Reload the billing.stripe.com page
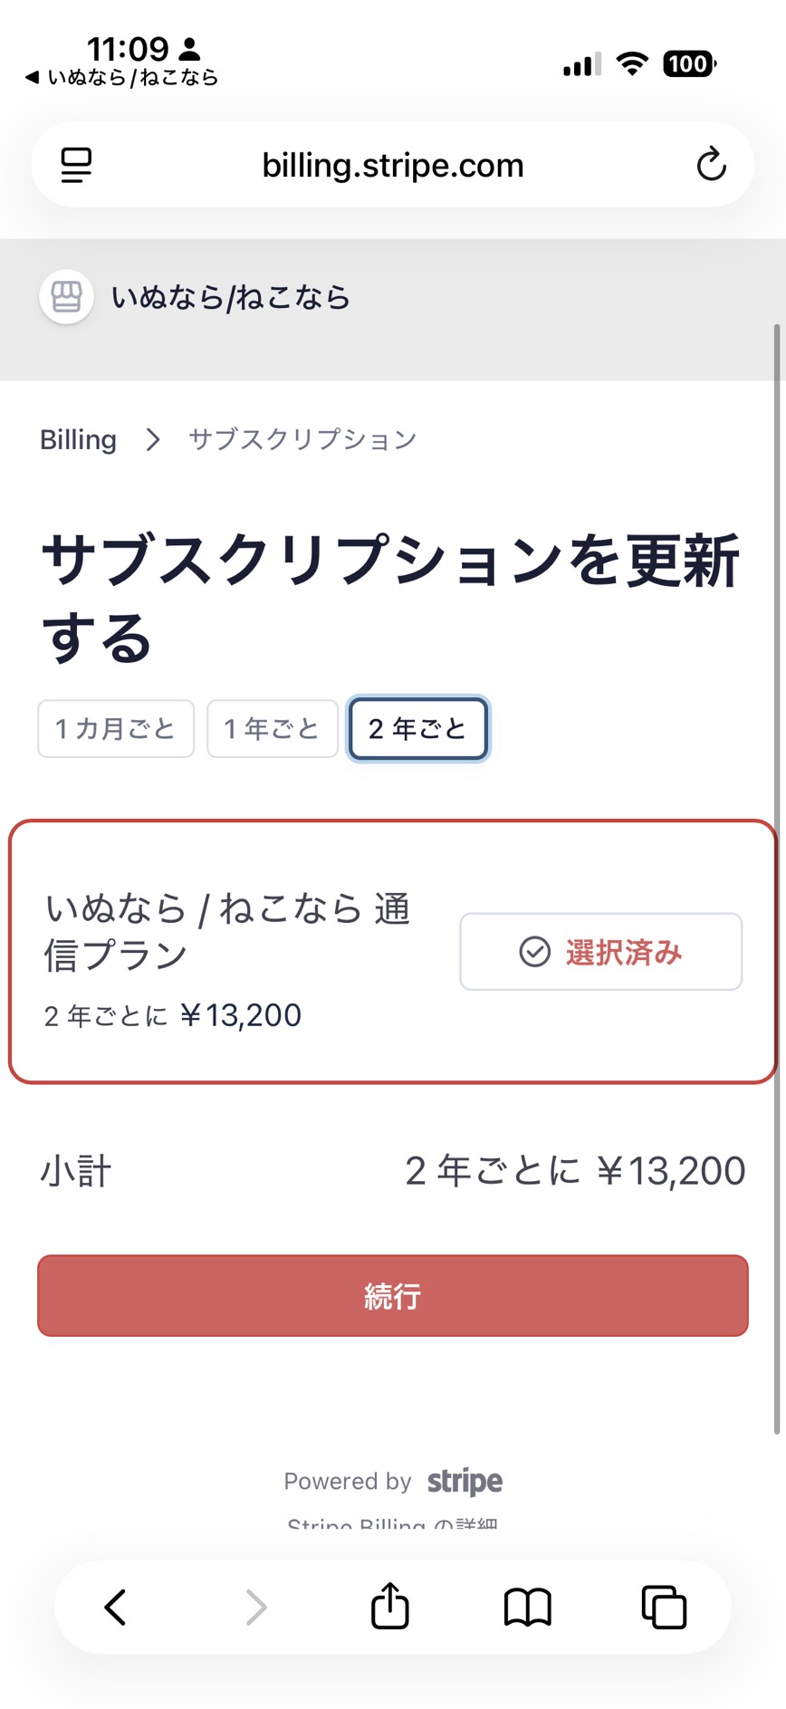Image resolution: width=786 pixels, height=1709 pixels. point(712,164)
